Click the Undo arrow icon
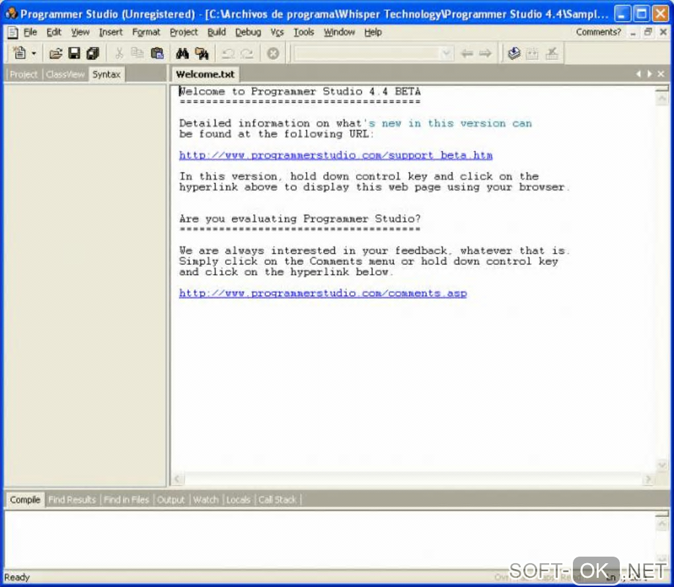 tap(227, 53)
